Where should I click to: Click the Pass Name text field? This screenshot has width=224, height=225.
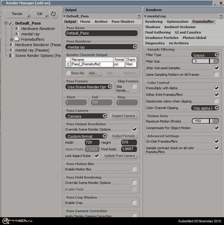tap(101, 33)
